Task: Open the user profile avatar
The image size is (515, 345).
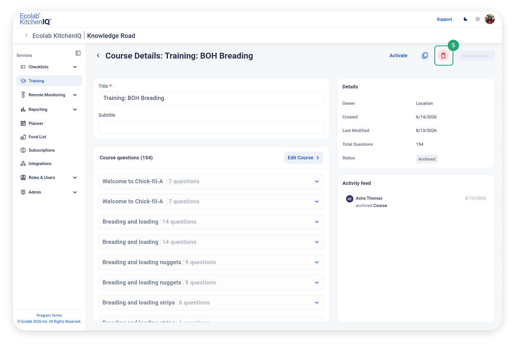Action: (490, 19)
